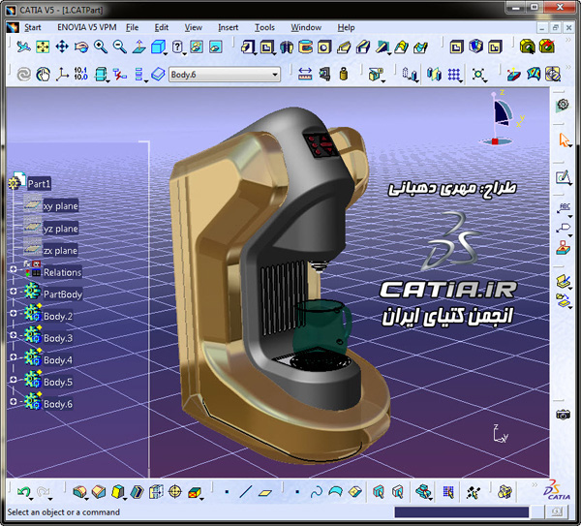The width and height of the screenshot is (581, 526).
Task: Click the Pad tool icon
Action: (248, 47)
